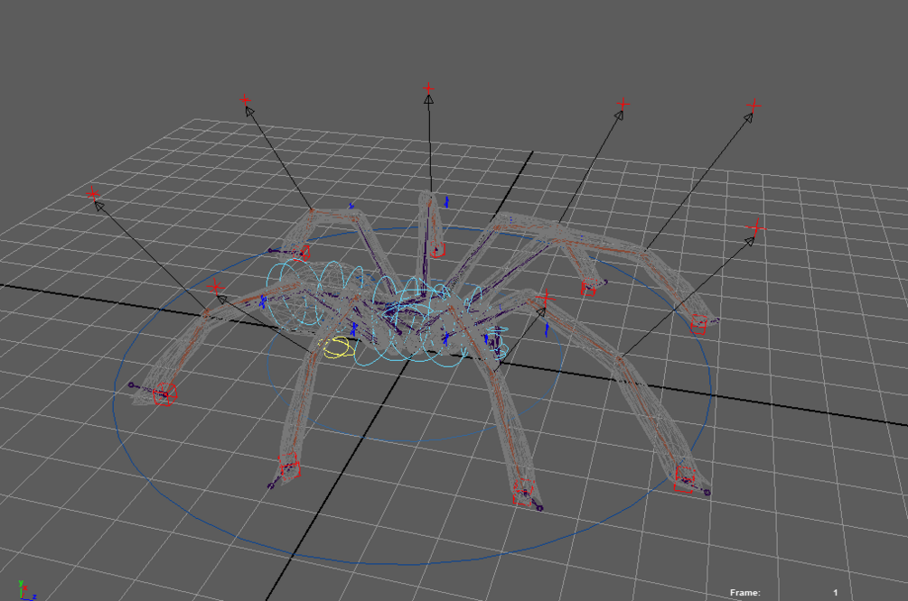Select red foot control on the bottom-center leg tip

point(522,493)
